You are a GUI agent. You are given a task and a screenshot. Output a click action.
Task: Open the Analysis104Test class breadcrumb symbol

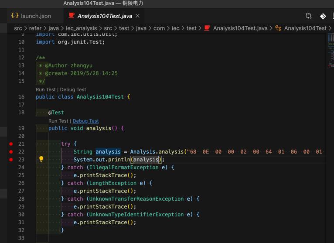click(305, 28)
